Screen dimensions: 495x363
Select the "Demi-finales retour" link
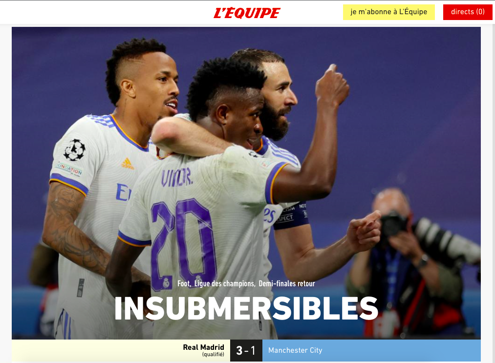tap(287, 283)
